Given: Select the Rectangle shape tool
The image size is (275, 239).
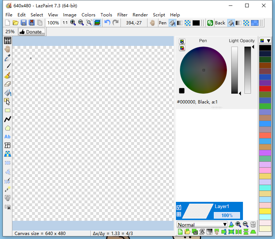Looking at the screenshot, I should [x=7, y=110].
